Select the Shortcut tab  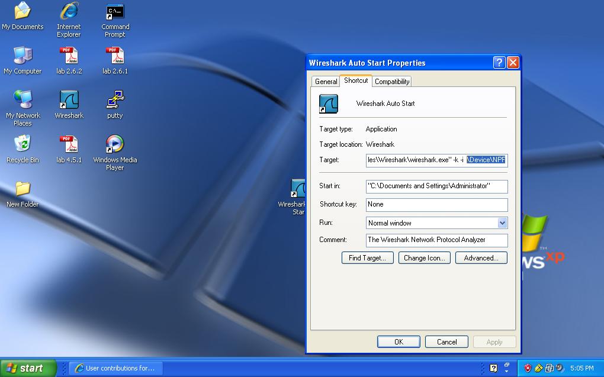pyautogui.click(x=355, y=80)
